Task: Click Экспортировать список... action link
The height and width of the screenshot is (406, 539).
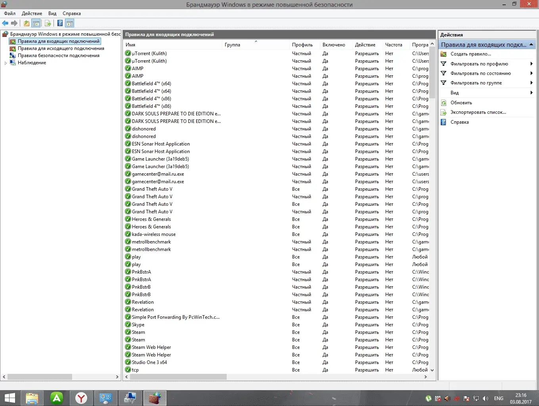Action: (x=478, y=112)
